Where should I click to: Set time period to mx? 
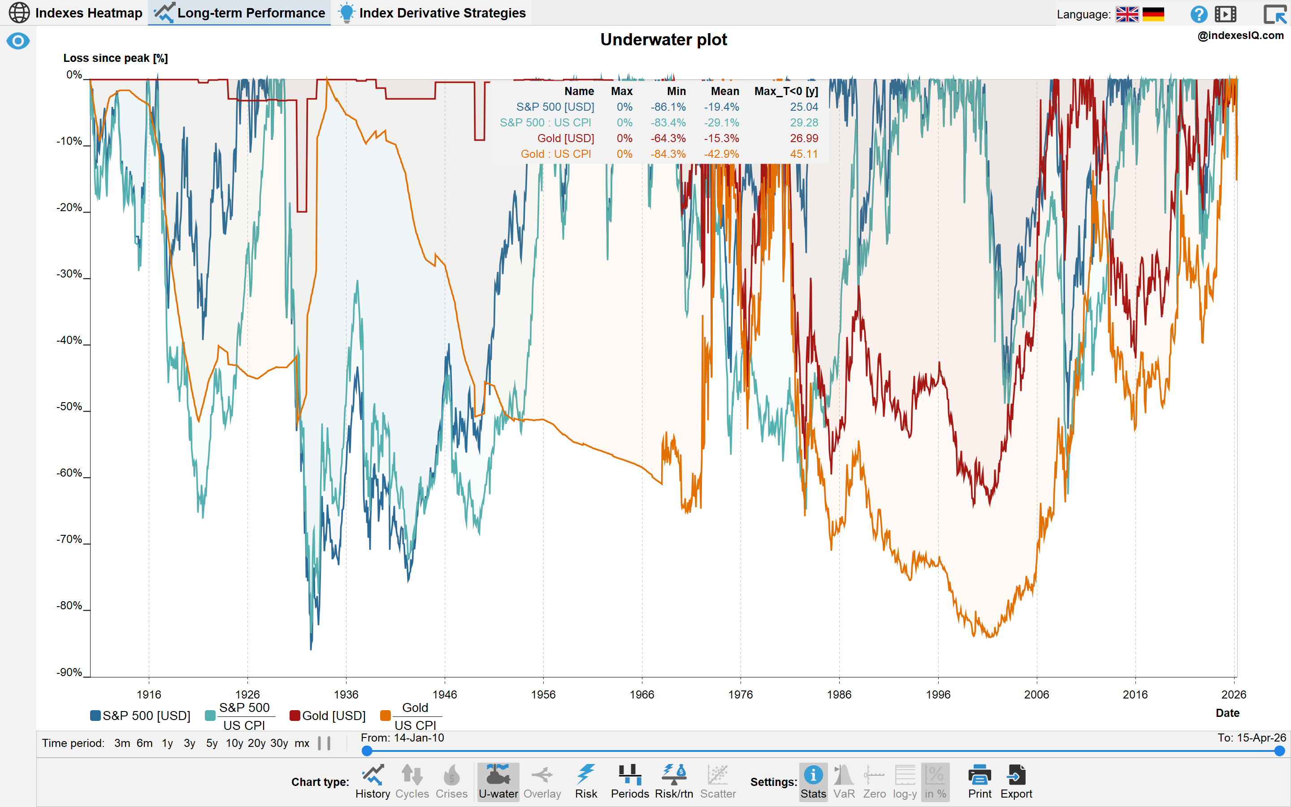click(302, 743)
